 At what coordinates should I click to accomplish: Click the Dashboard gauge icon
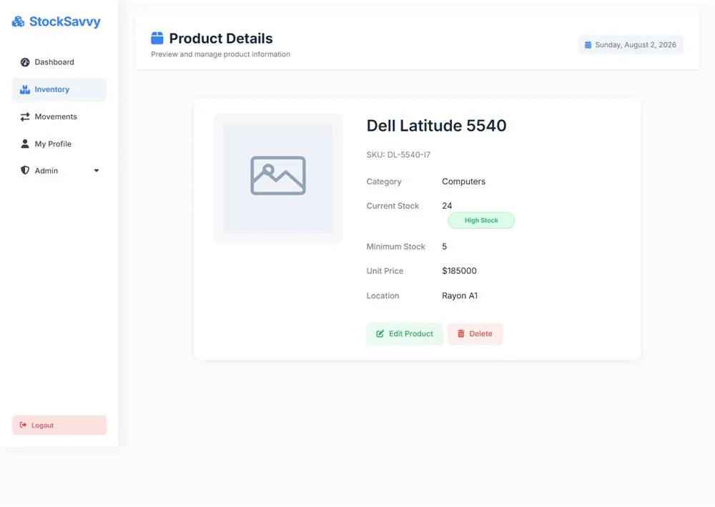click(x=25, y=62)
